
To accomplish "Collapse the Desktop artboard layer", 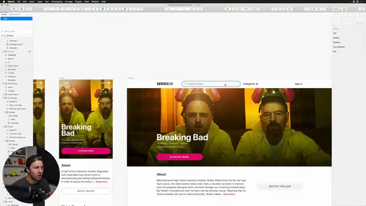I will click(x=2, y=35).
